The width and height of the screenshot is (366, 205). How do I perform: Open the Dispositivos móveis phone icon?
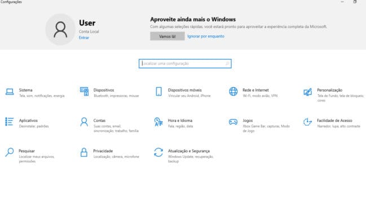coord(158,92)
